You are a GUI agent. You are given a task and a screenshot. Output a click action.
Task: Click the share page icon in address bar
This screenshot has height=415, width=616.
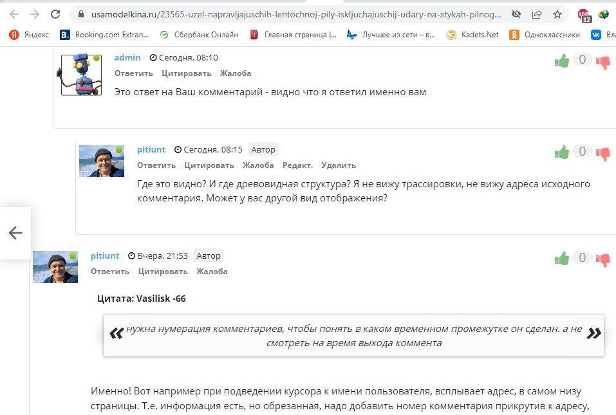click(537, 14)
